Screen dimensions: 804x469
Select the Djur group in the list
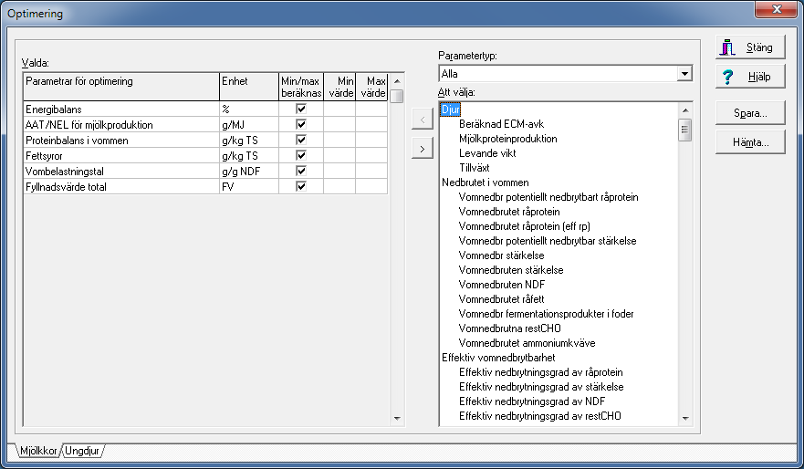tap(451, 109)
